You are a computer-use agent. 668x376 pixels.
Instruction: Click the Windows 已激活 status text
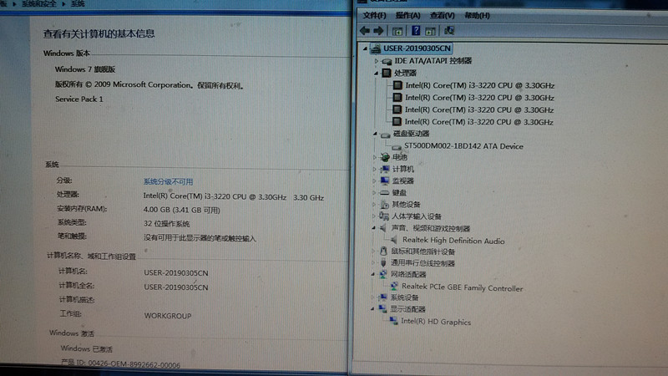click(87, 348)
